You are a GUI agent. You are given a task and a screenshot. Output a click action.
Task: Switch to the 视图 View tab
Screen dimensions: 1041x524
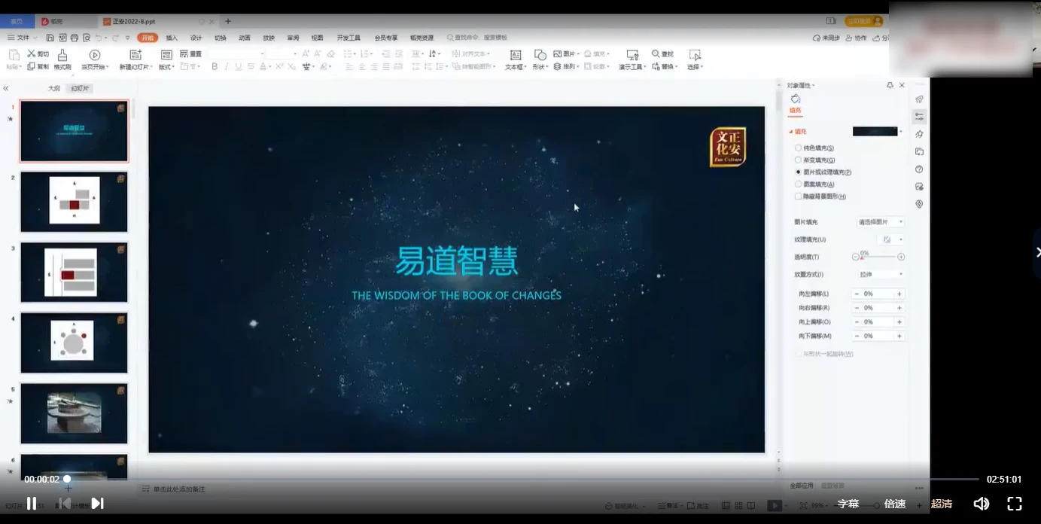click(x=317, y=38)
